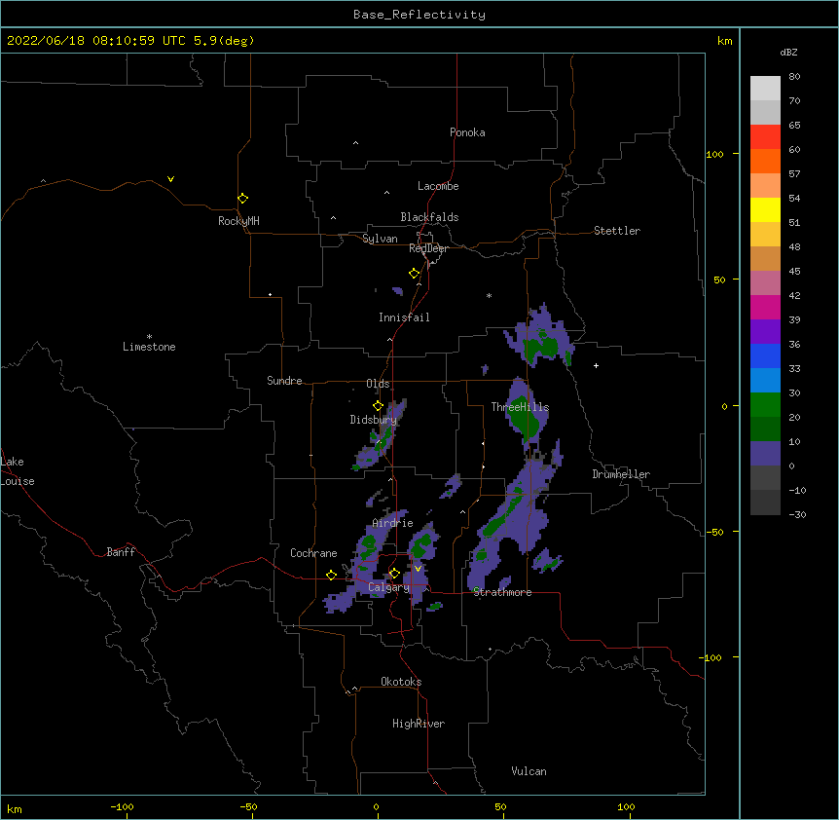Click the light gray 80 dBZ legend swatch
Viewport: 839px width, 820px height.
[765, 89]
